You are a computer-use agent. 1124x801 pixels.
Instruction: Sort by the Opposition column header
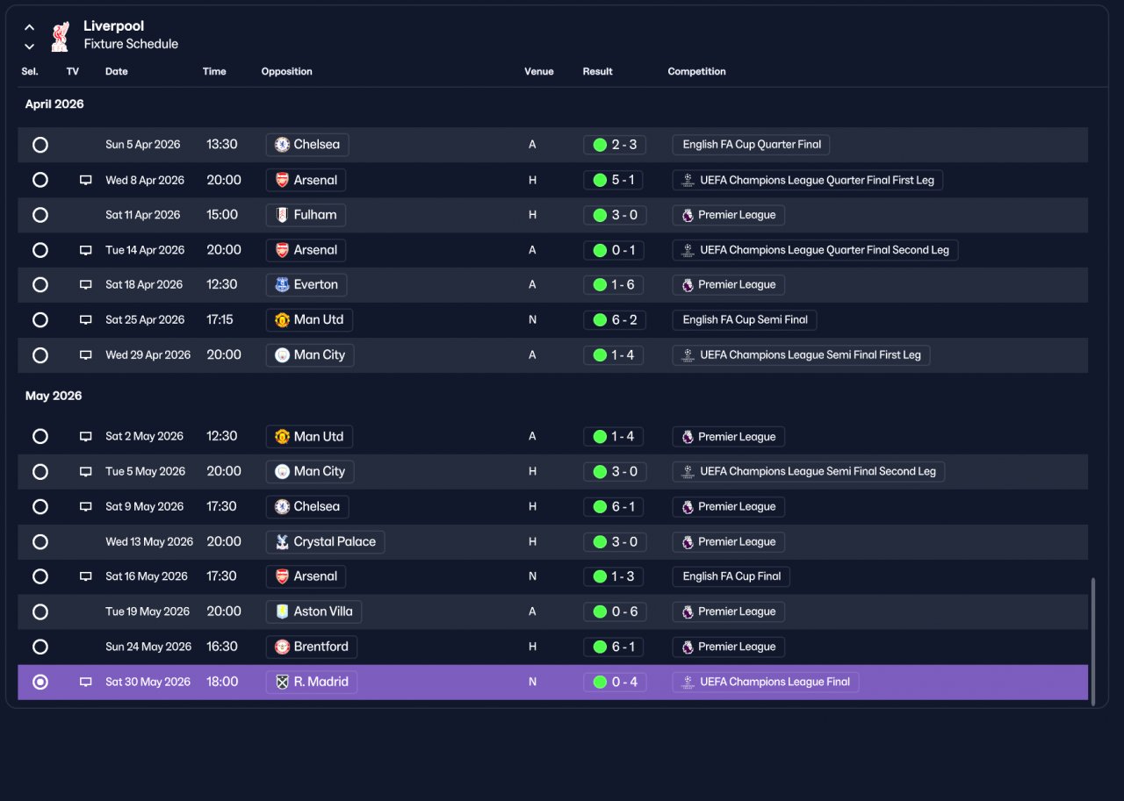click(287, 72)
